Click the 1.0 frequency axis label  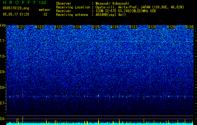pos(3,56)
